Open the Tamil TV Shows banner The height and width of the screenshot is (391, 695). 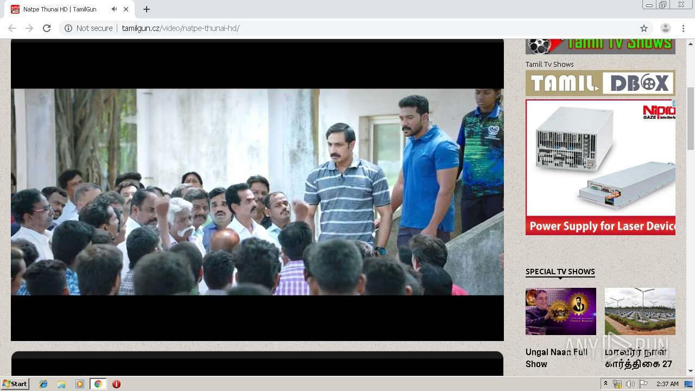coord(601,46)
